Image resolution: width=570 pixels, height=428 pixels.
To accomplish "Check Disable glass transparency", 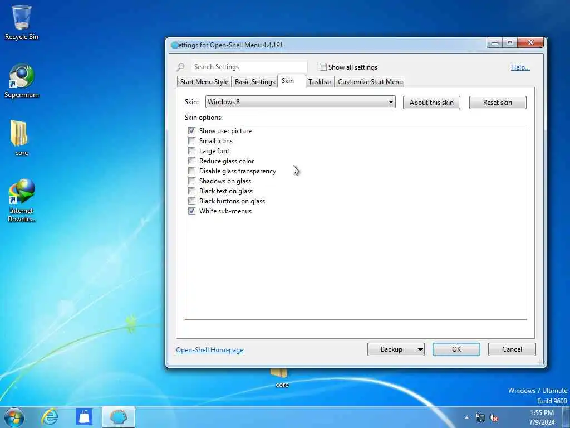I will (x=192, y=171).
